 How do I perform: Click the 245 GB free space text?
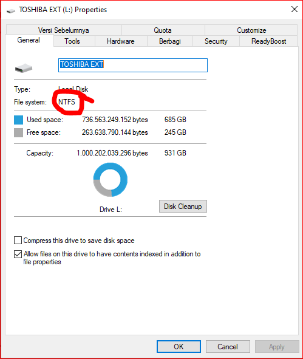click(x=175, y=132)
